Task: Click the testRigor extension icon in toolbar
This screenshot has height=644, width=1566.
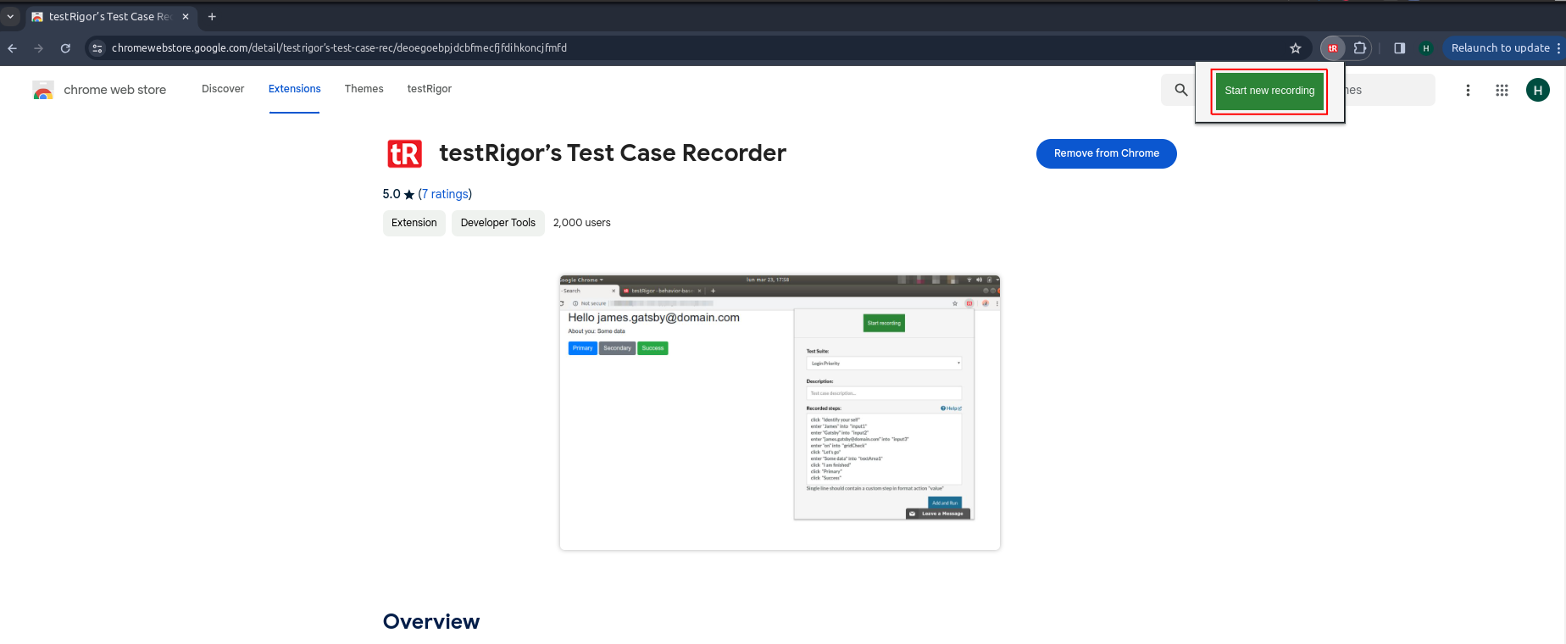Action: 1332,48
